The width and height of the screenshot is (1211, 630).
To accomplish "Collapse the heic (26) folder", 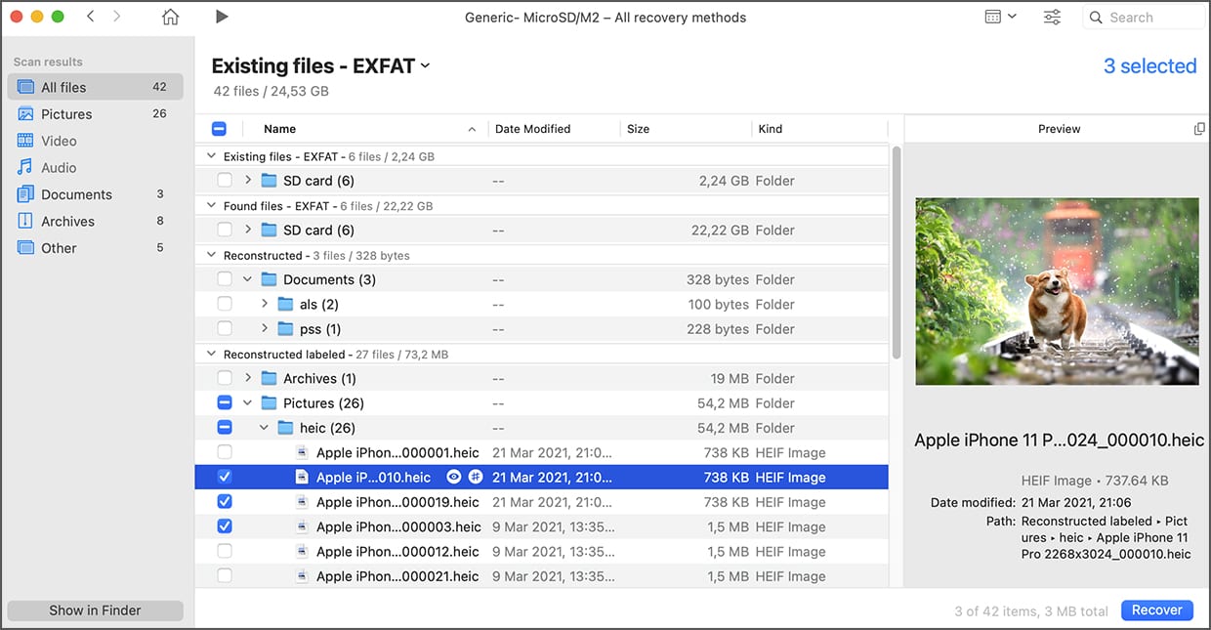I will pyautogui.click(x=265, y=428).
